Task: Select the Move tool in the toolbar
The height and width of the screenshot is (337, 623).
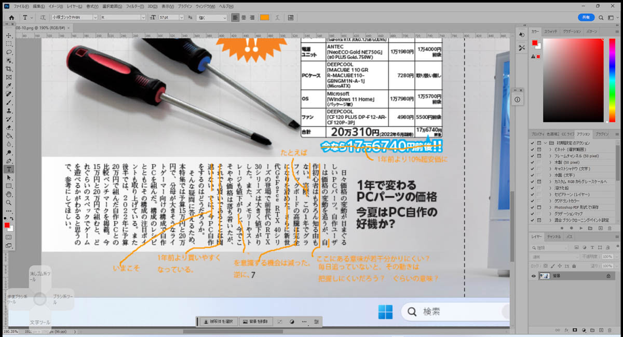Action: pyautogui.click(x=9, y=35)
